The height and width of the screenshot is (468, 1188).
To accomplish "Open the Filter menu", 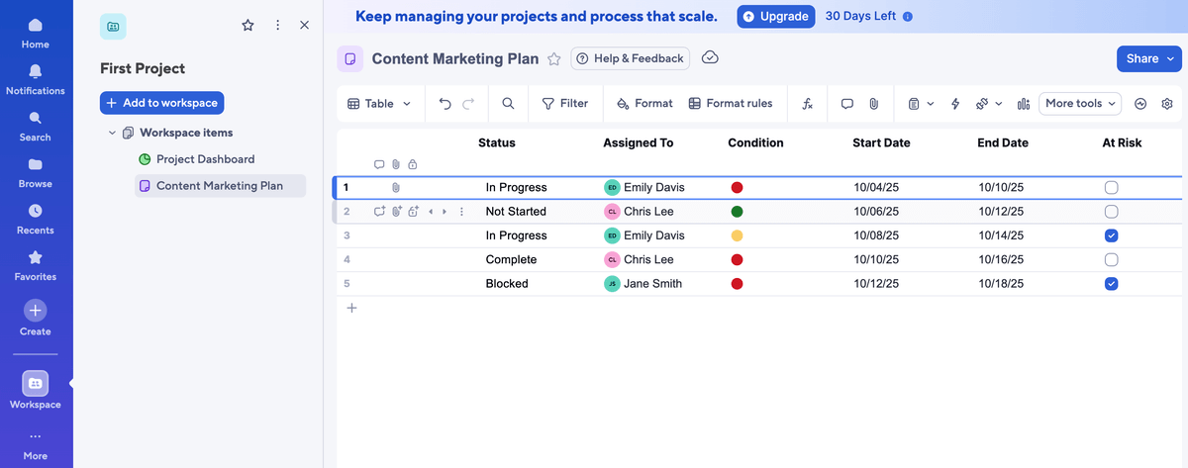I will click(565, 103).
